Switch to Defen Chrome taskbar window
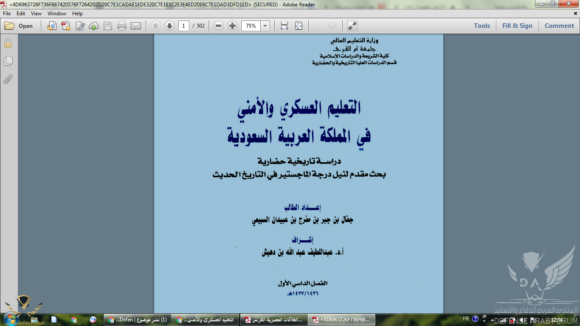Viewport: 580px width, 326px height. [137, 320]
